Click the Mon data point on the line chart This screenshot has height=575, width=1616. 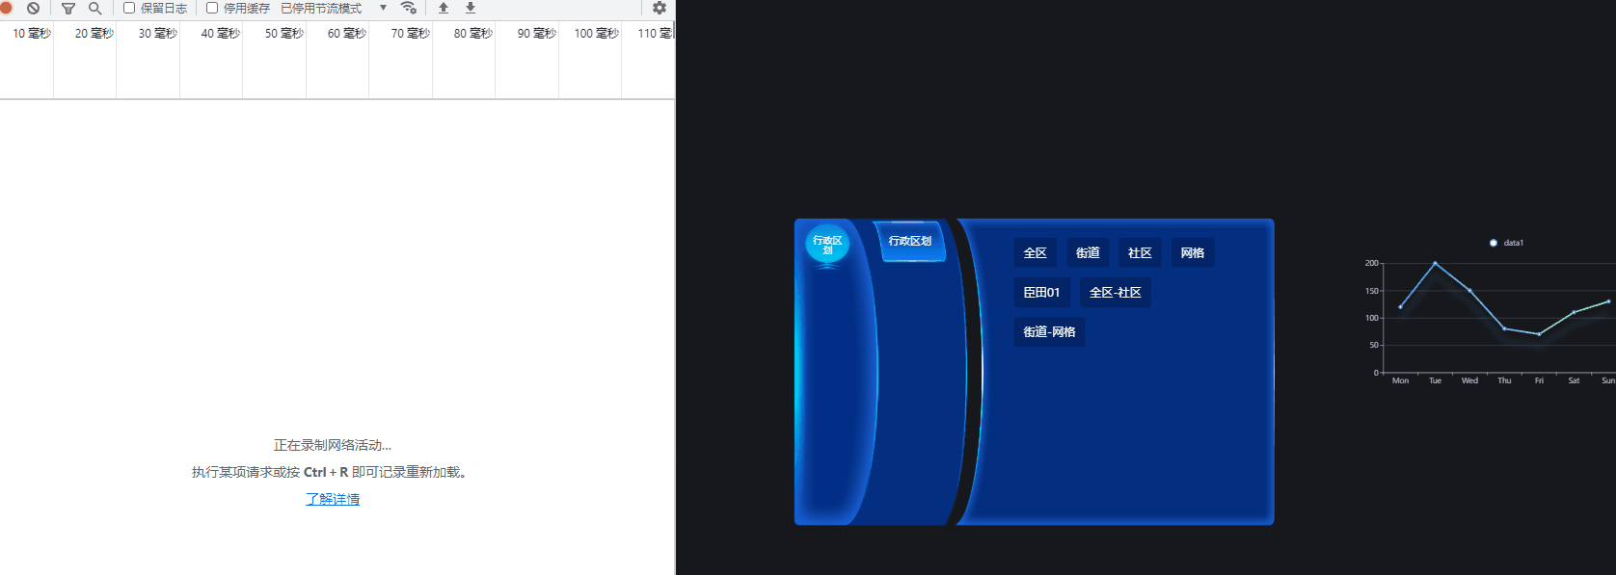[1400, 307]
